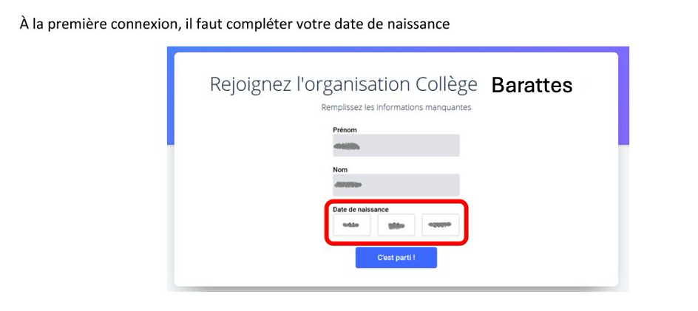Click the Prénom input field
Image resolution: width=698 pixels, height=311 pixels.
[x=396, y=146]
